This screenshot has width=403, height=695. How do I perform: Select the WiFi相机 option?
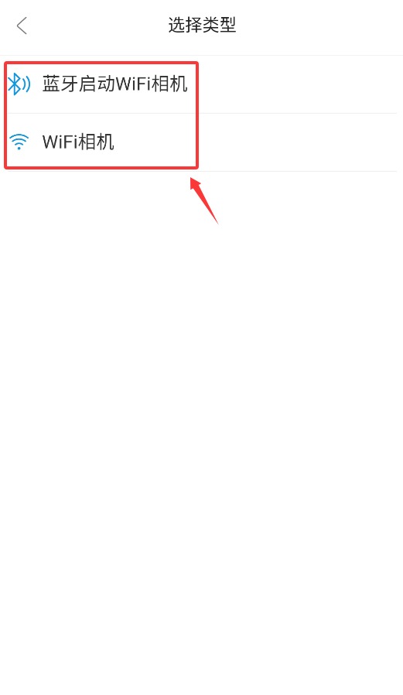pyautogui.click(x=201, y=142)
